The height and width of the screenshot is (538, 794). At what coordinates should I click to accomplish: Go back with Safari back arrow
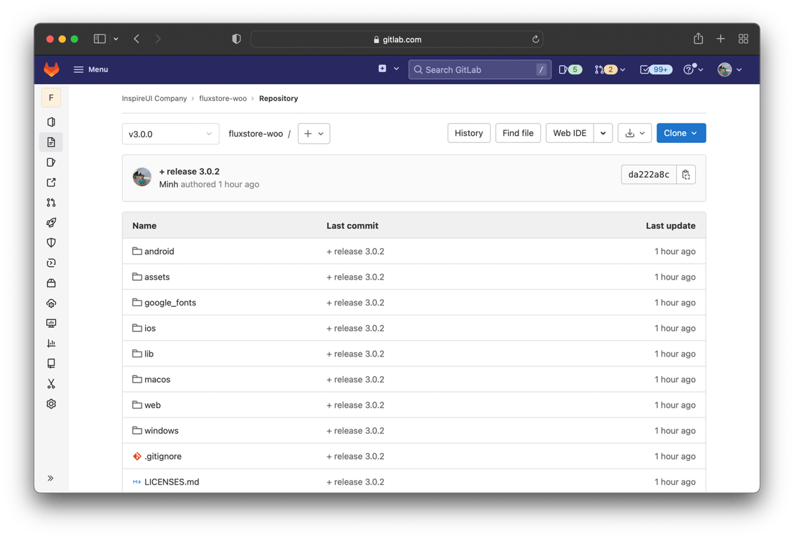137,39
